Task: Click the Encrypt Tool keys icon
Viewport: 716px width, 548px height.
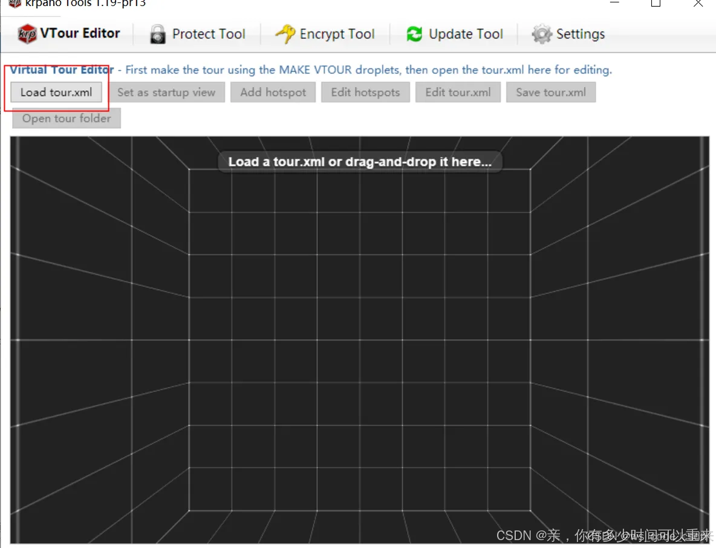Action: click(x=285, y=34)
